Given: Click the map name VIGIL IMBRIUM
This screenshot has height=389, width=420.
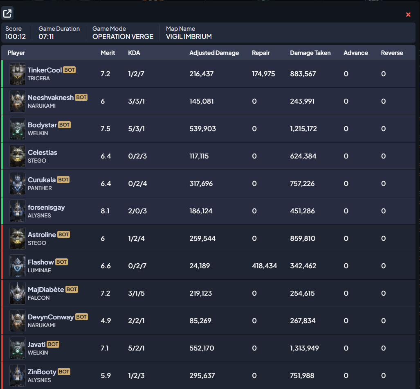Looking at the screenshot, I should click(189, 36).
